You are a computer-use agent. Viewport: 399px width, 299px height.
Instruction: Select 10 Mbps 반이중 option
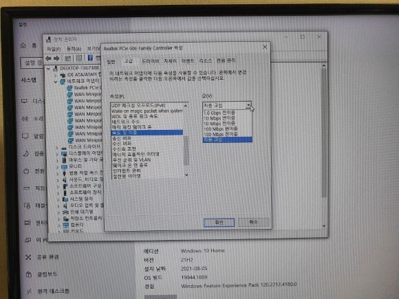point(227,118)
